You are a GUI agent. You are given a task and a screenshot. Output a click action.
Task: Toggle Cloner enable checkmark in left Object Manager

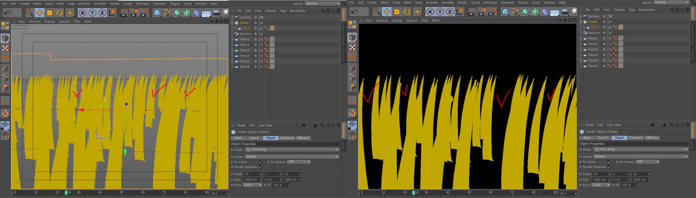point(262,23)
